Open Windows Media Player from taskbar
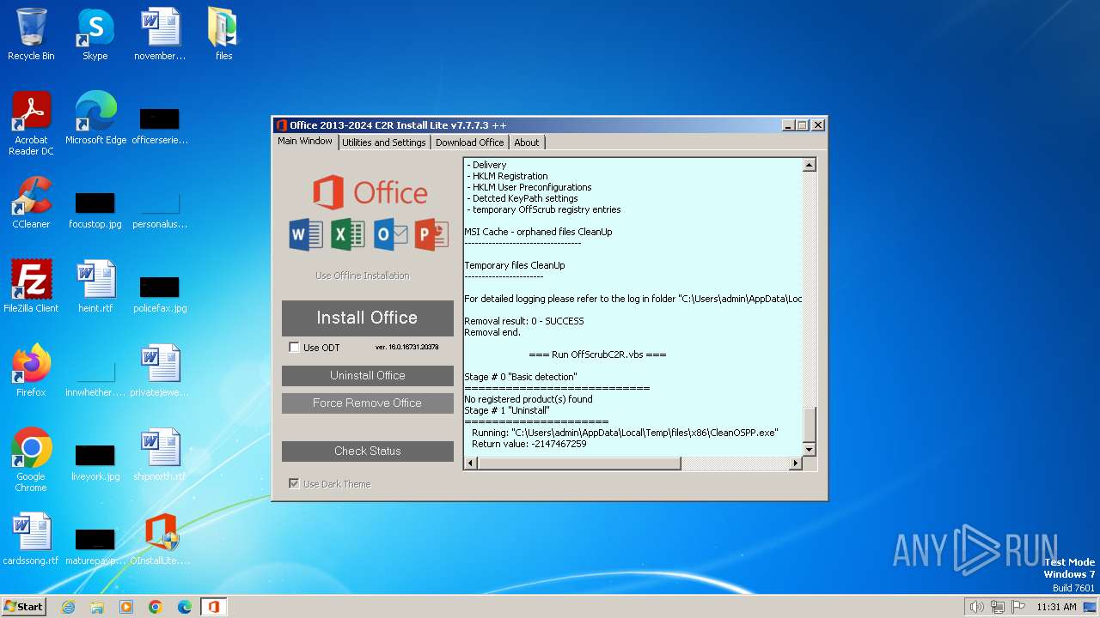1100x618 pixels. pyautogui.click(x=126, y=607)
